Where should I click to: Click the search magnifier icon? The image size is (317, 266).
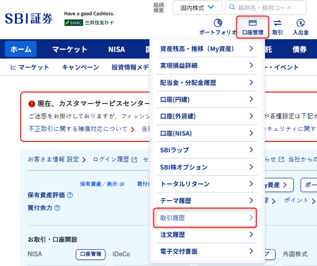click(232, 7)
